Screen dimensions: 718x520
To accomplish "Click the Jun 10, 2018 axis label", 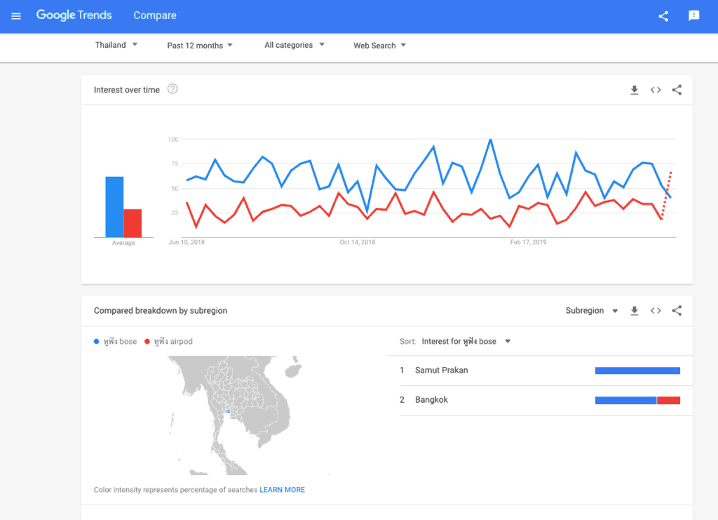I will tap(187, 242).
